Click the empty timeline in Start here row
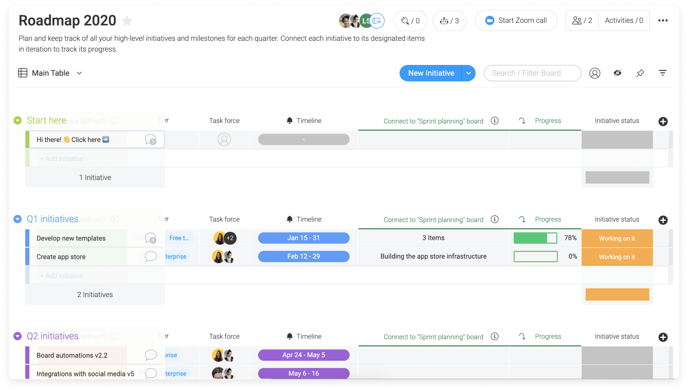 coord(304,139)
